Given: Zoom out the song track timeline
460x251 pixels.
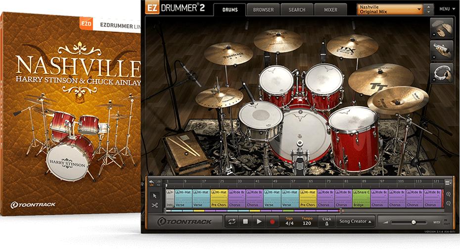Looking at the screenshot, I should [x=448, y=203].
